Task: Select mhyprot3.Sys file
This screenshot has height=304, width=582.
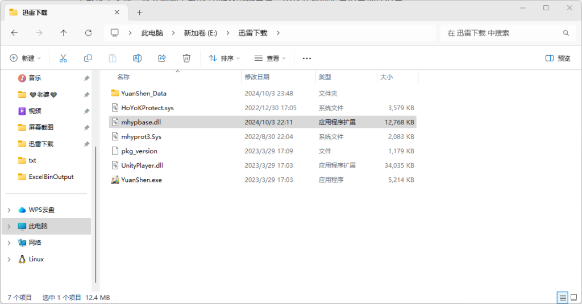Action: tap(263, 136)
